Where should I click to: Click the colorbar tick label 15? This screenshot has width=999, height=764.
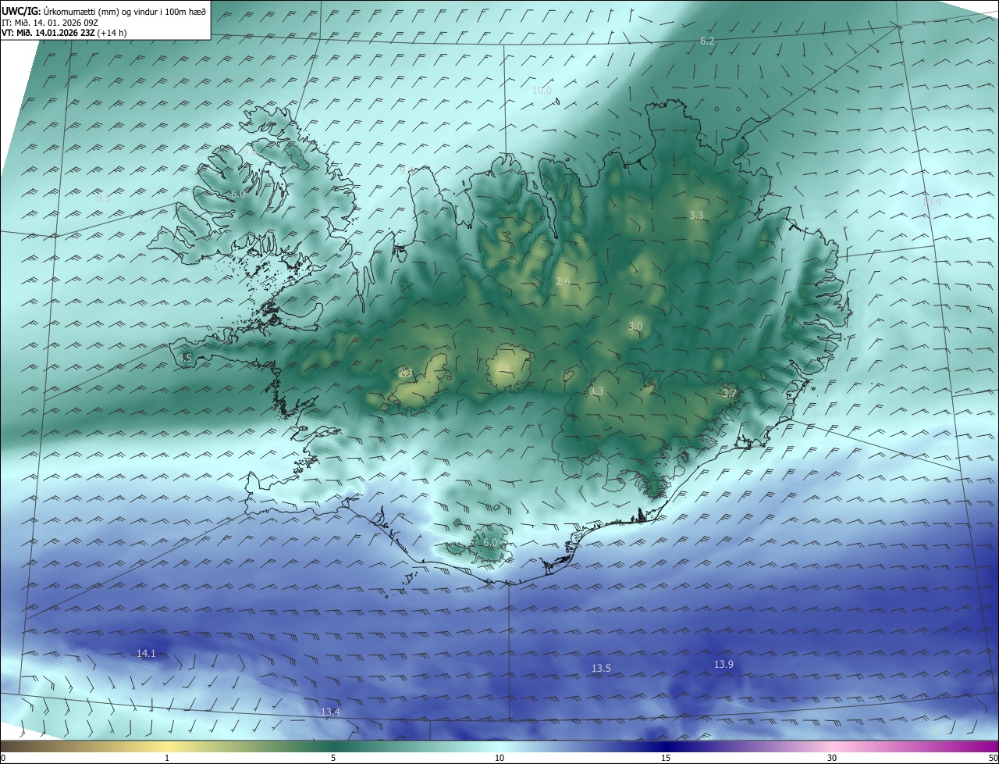coord(666,758)
